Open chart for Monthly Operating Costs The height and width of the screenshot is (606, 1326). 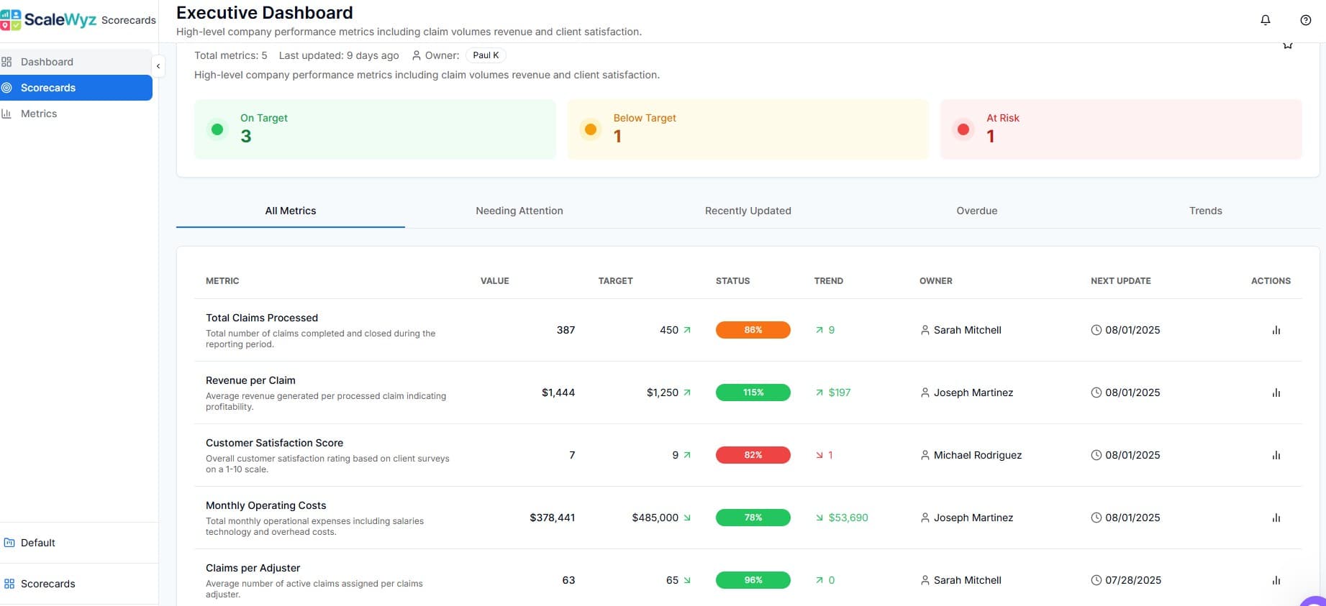(1276, 518)
